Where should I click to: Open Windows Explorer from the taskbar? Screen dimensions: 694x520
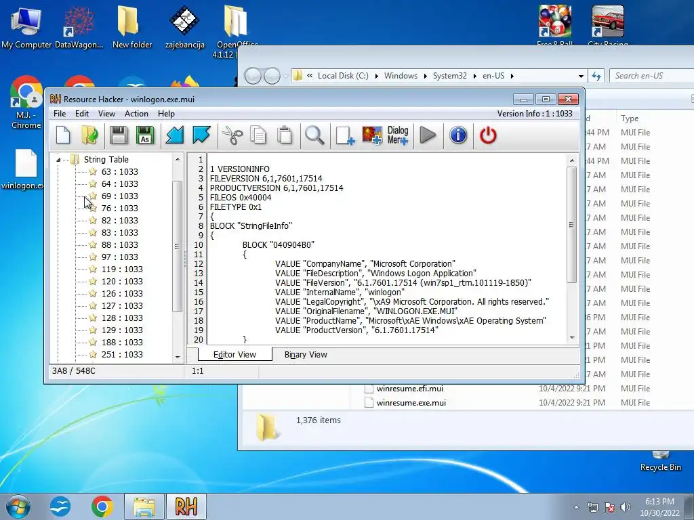pos(144,506)
